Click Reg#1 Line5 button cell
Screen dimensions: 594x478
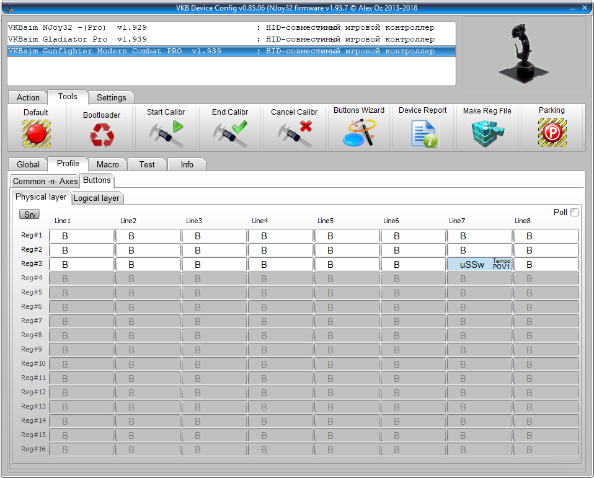(347, 236)
